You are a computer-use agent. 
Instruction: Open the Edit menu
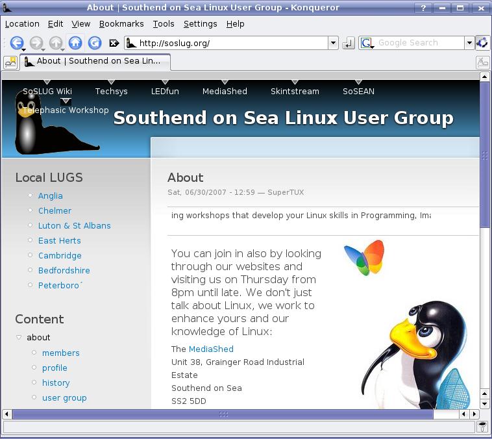click(56, 24)
